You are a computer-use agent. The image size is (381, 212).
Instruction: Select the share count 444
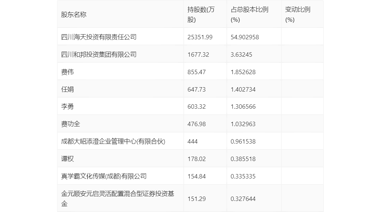[193, 142]
